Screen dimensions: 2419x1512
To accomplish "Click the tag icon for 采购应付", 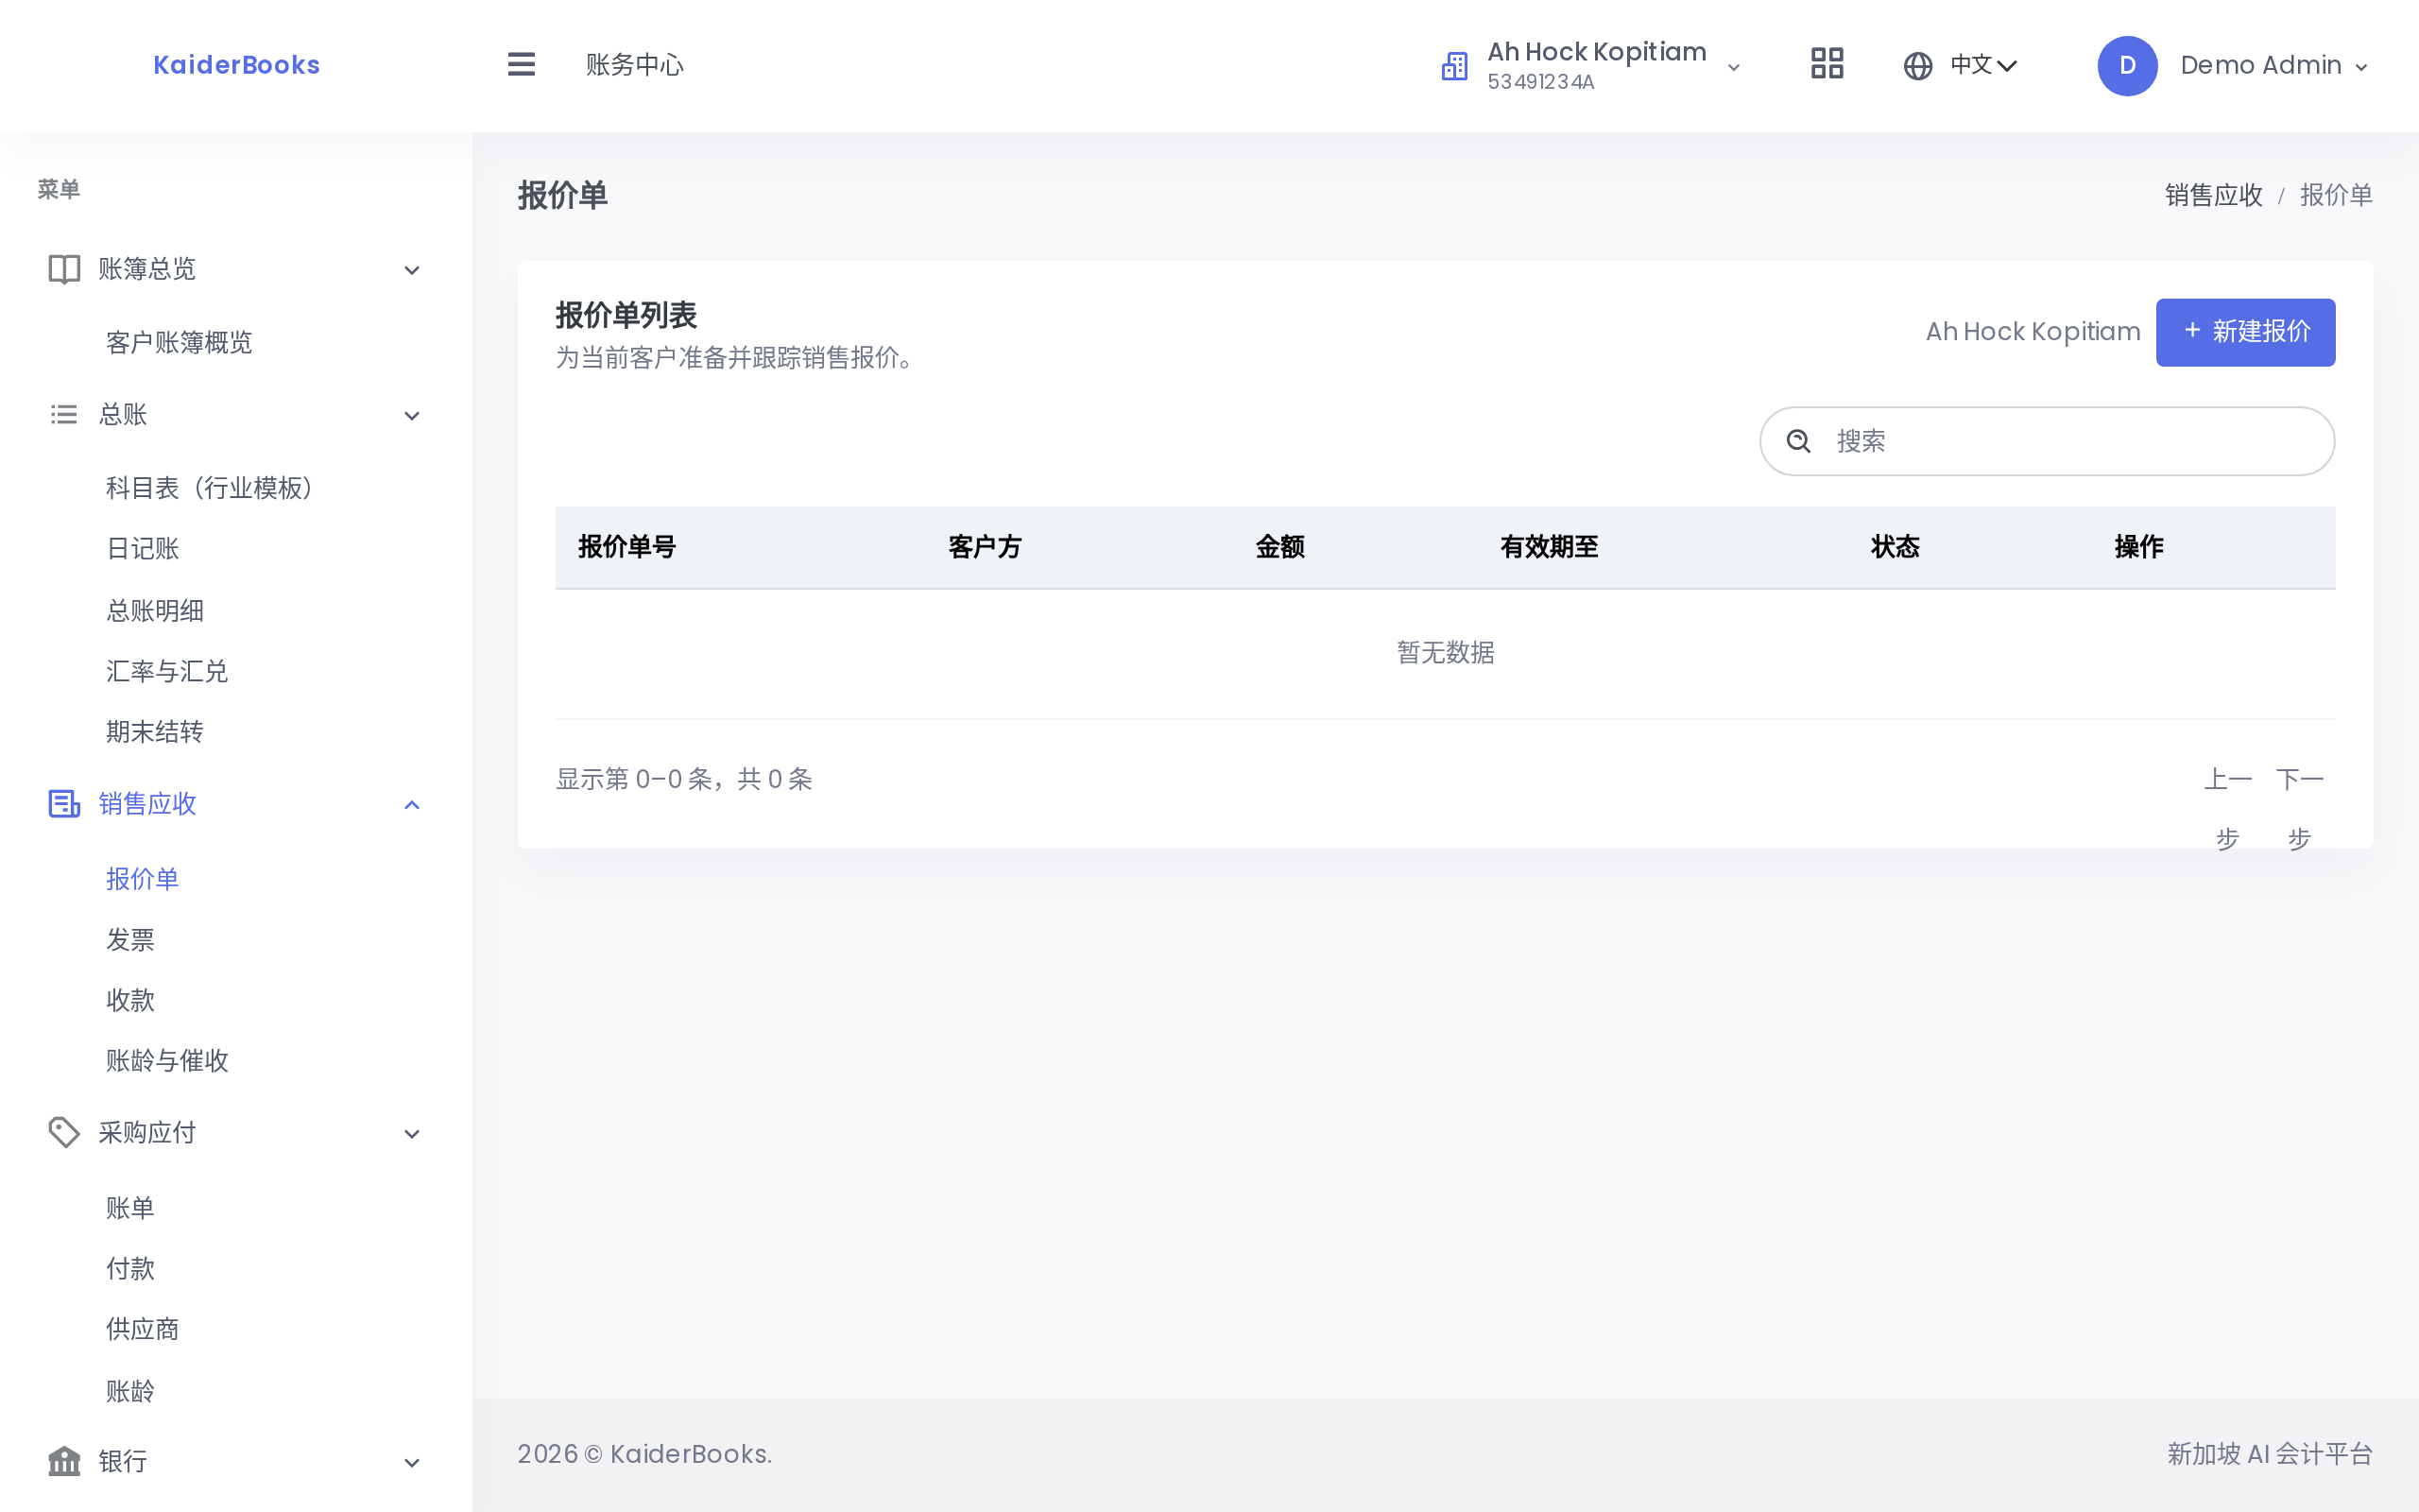I will click(x=64, y=1132).
